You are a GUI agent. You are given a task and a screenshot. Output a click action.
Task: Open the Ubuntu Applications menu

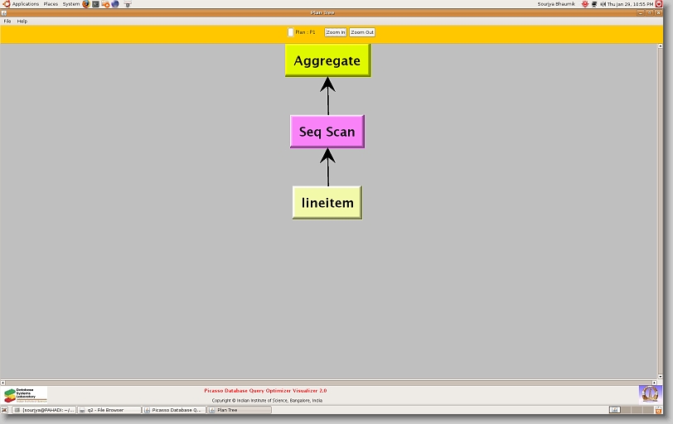[x=25, y=4]
